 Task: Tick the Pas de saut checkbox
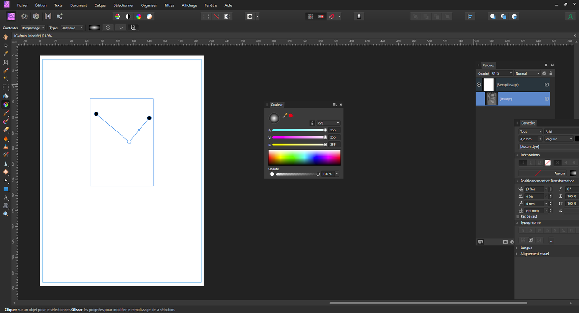(x=518, y=216)
